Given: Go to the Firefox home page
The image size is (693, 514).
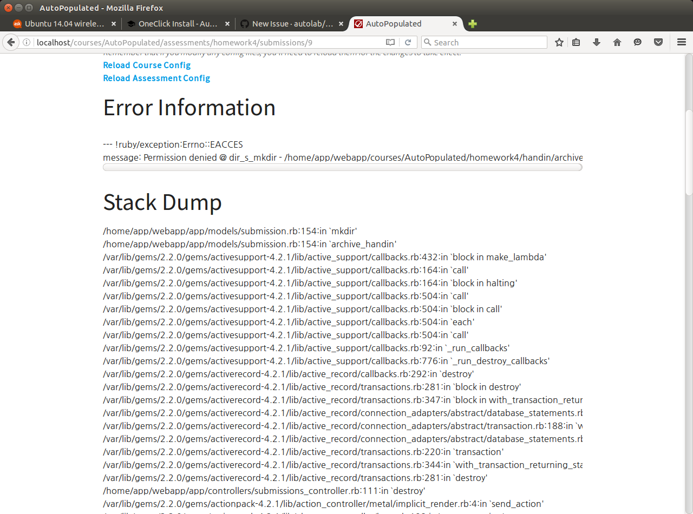Looking at the screenshot, I should click(x=617, y=42).
